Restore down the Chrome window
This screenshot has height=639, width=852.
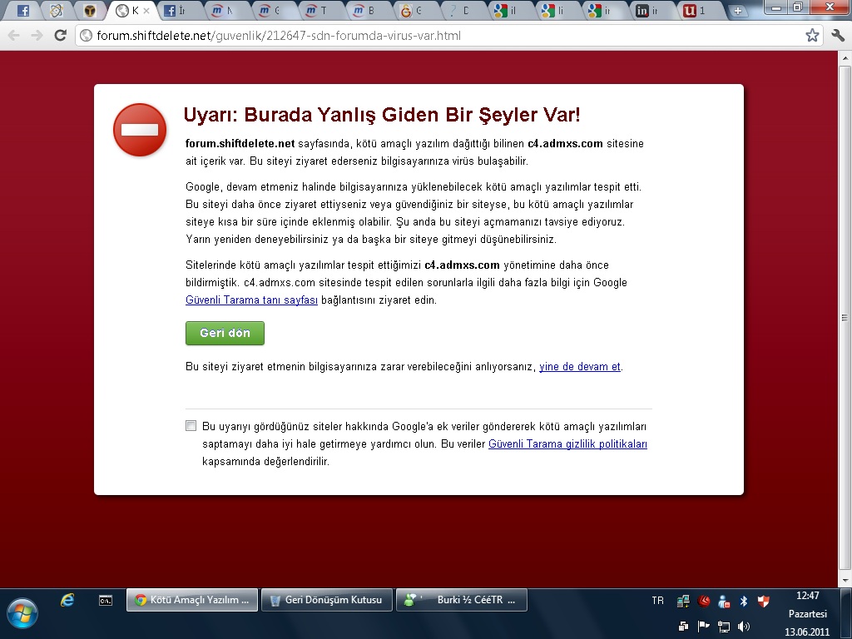[x=798, y=7]
